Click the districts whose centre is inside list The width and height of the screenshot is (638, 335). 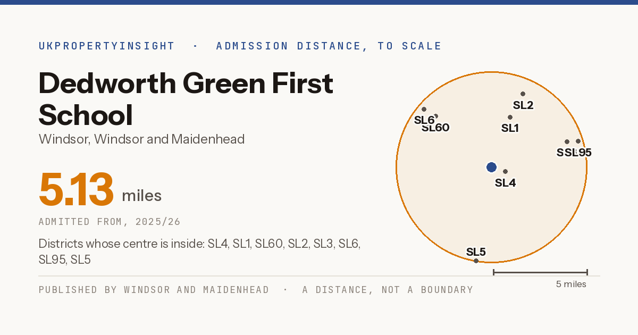[200, 252]
